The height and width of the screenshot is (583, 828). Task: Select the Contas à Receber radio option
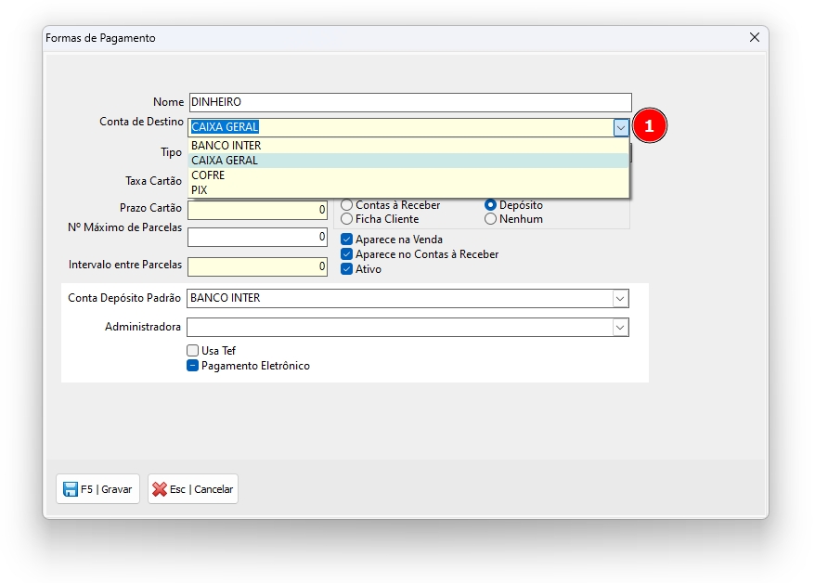tap(347, 205)
